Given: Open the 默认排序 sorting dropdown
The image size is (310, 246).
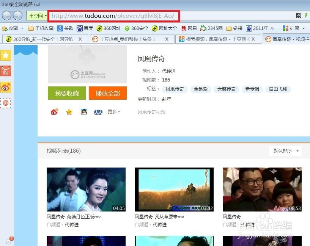Looking at the screenshot, I should point(285,151).
